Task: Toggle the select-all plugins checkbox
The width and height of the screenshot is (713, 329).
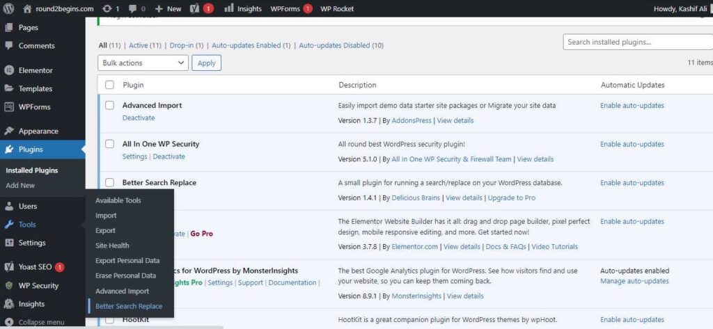Action: [109, 85]
